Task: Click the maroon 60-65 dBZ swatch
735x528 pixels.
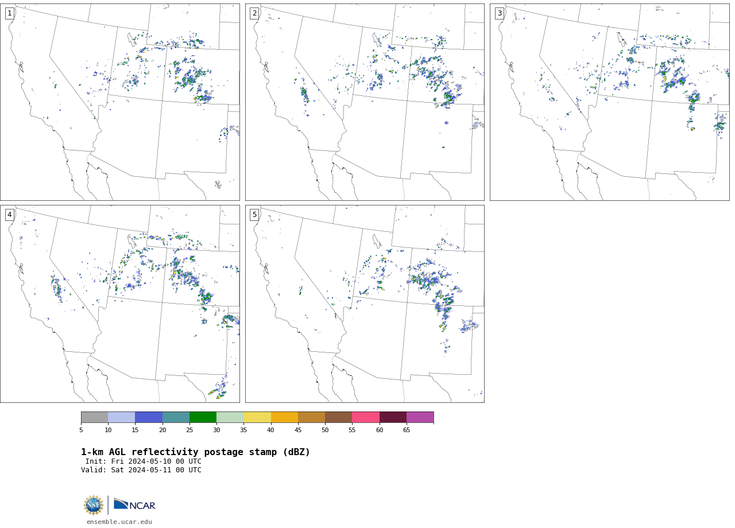Action: (x=393, y=417)
